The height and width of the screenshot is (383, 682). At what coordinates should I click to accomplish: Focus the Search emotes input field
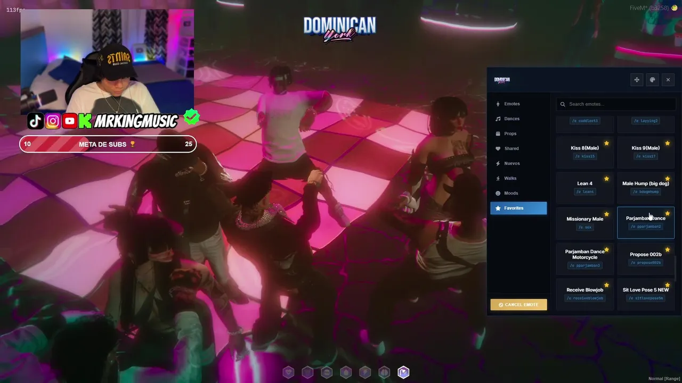pyautogui.click(x=616, y=104)
